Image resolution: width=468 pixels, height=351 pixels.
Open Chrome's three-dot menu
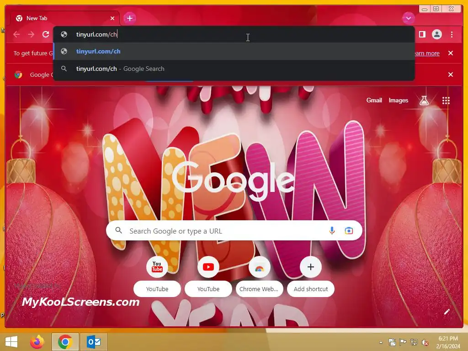pos(452,34)
